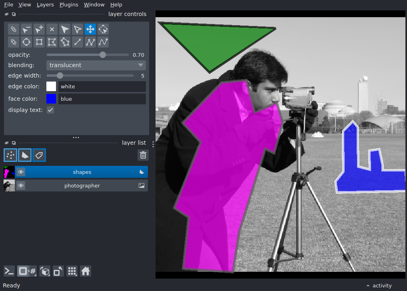Open the Plugins menu

click(x=69, y=5)
